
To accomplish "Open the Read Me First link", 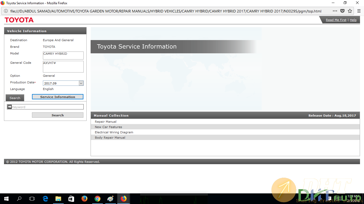I will 336,20.
